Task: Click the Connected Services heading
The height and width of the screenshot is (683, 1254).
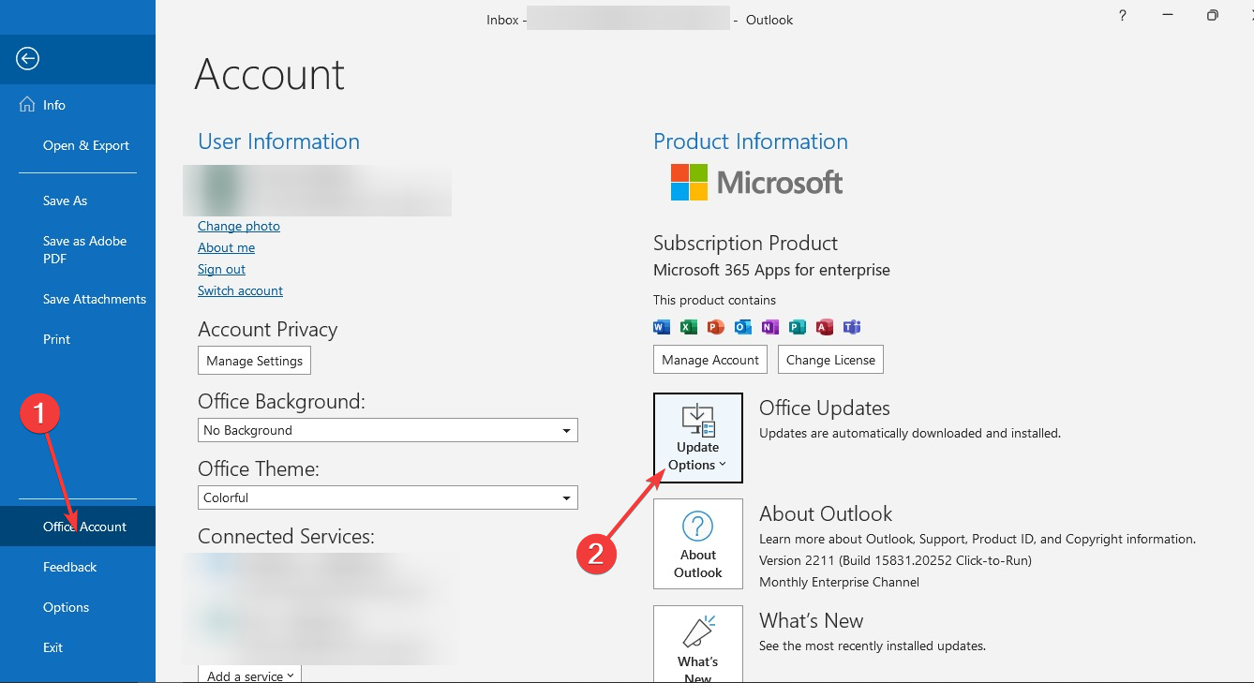Action: pyautogui.click(x=286, y=536)
